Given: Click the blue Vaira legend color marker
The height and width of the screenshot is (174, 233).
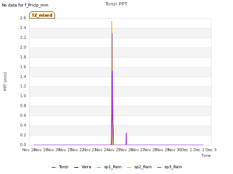Looking at the screenshot, I should pos(76,167).
